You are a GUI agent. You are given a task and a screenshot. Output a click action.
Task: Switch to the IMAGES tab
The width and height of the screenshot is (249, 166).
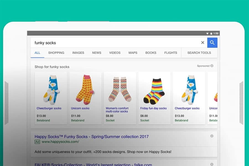click(x=78, y=53)
